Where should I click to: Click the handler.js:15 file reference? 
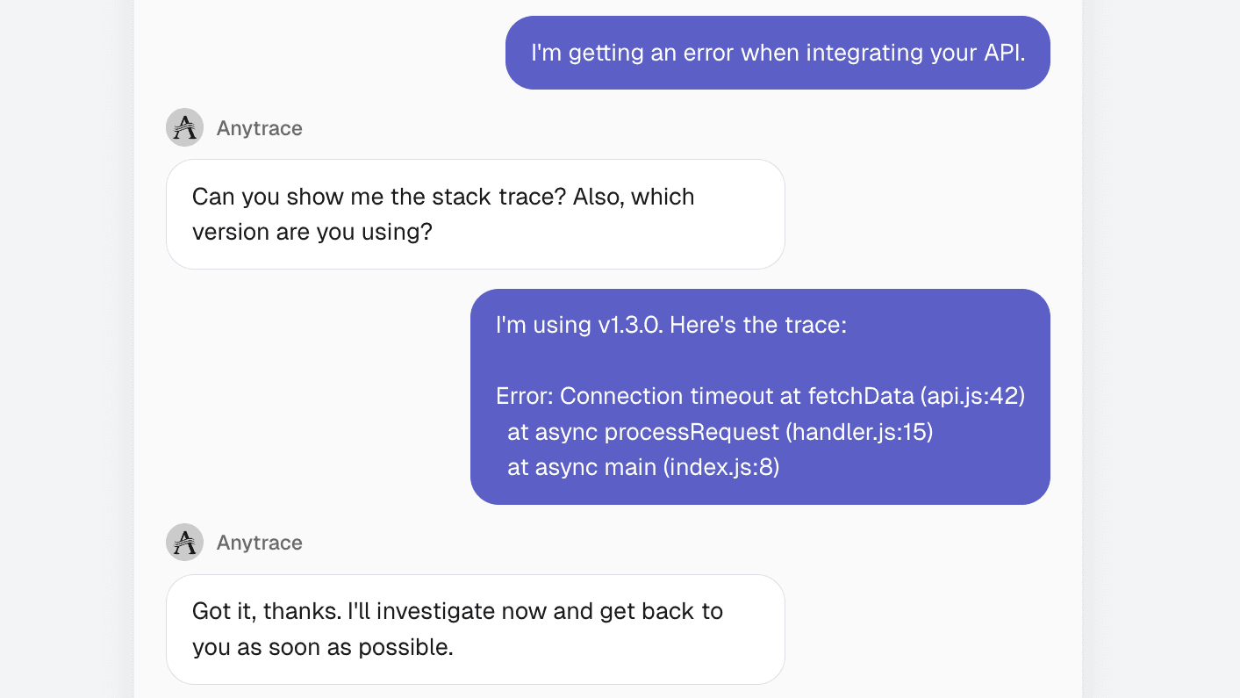tap(859, 432)
